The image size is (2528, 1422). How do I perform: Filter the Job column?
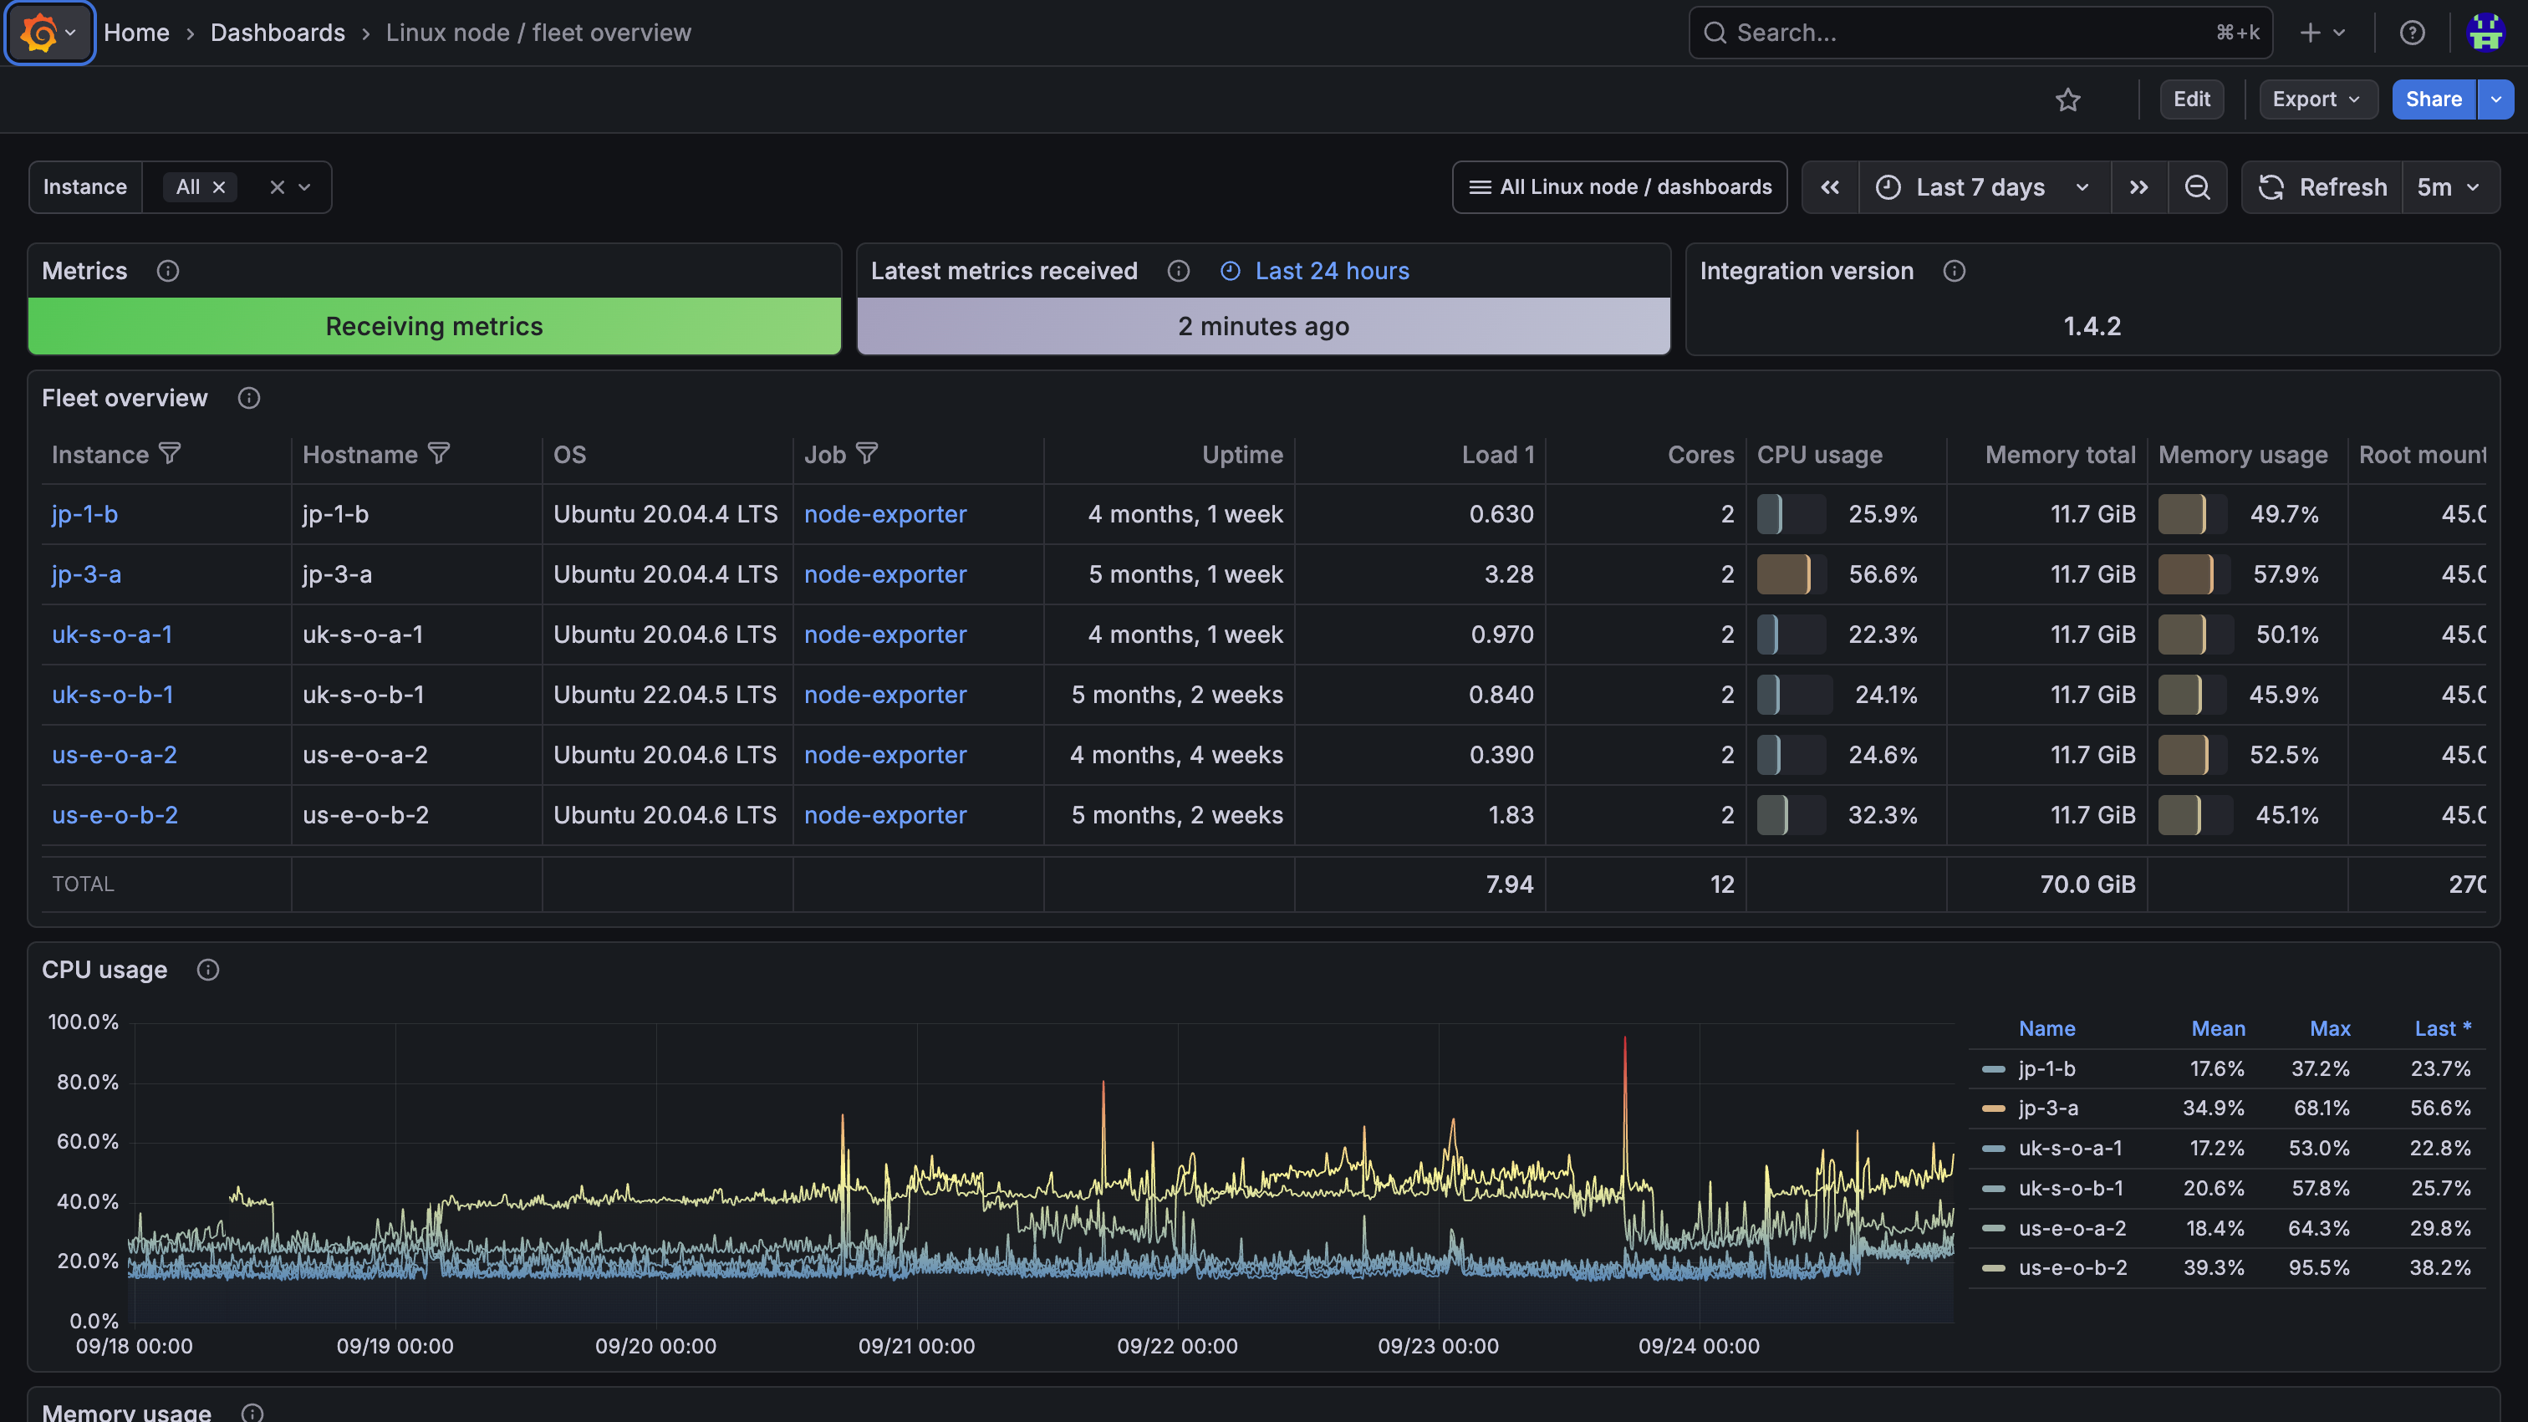click(867, 453)
